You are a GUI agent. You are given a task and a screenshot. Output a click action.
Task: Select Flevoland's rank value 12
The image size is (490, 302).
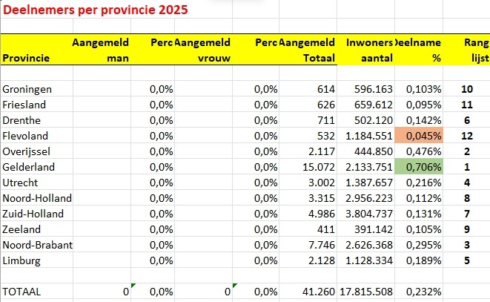tap(466, 135)
